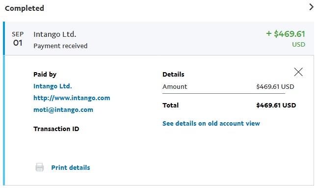Click the Amount label in Details

175,87
